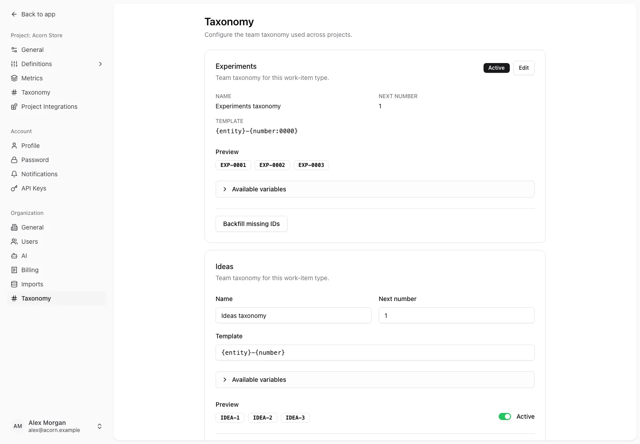Click the Billing receipt icon
This screenshot has width=640, height=444.
click(14, 270)
